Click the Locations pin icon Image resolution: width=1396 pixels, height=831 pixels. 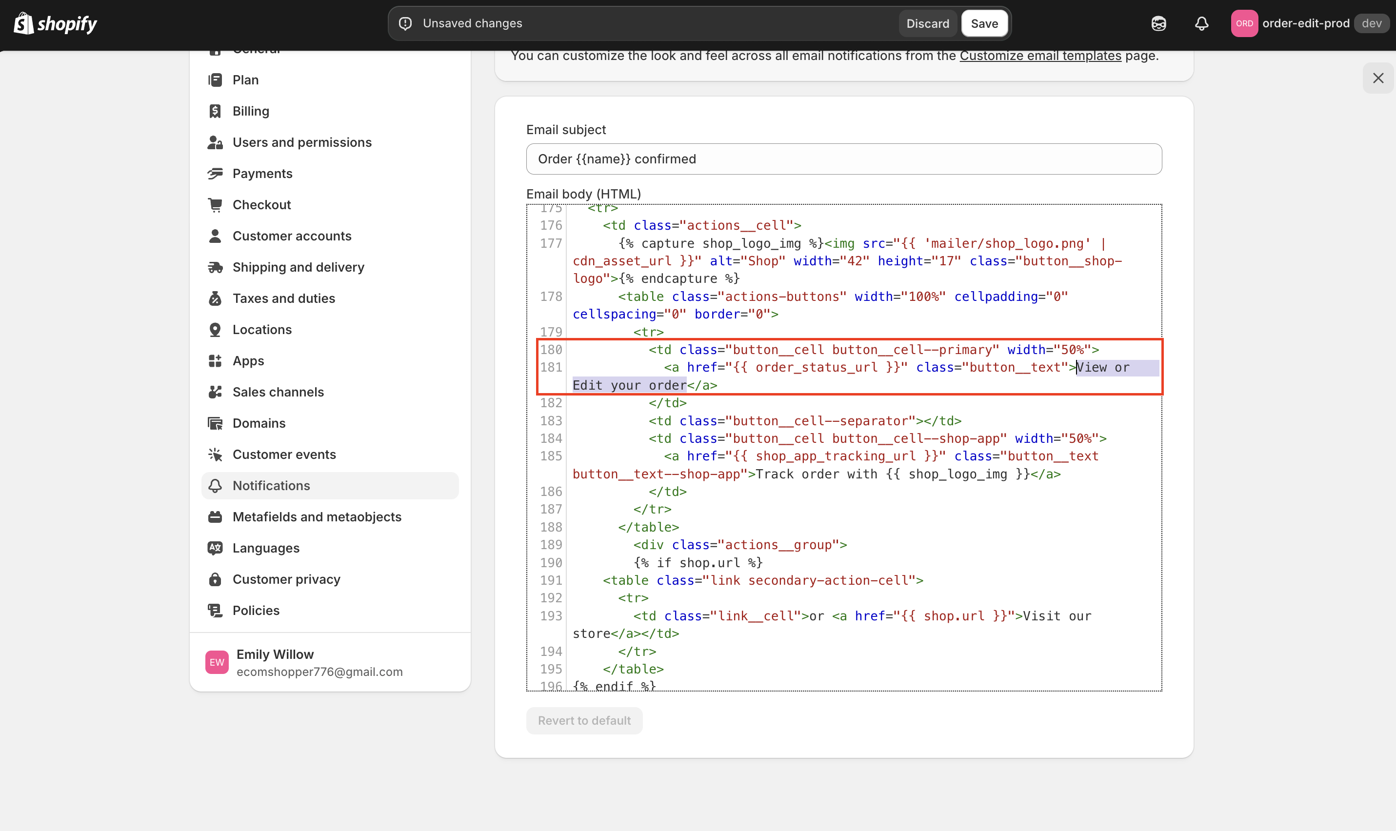point(215,329)
